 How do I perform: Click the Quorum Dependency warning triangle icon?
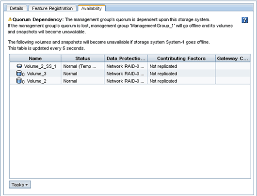tap(10, 19)
